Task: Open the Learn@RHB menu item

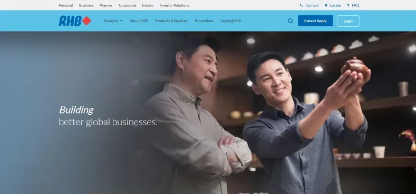Action: [231, 21]
